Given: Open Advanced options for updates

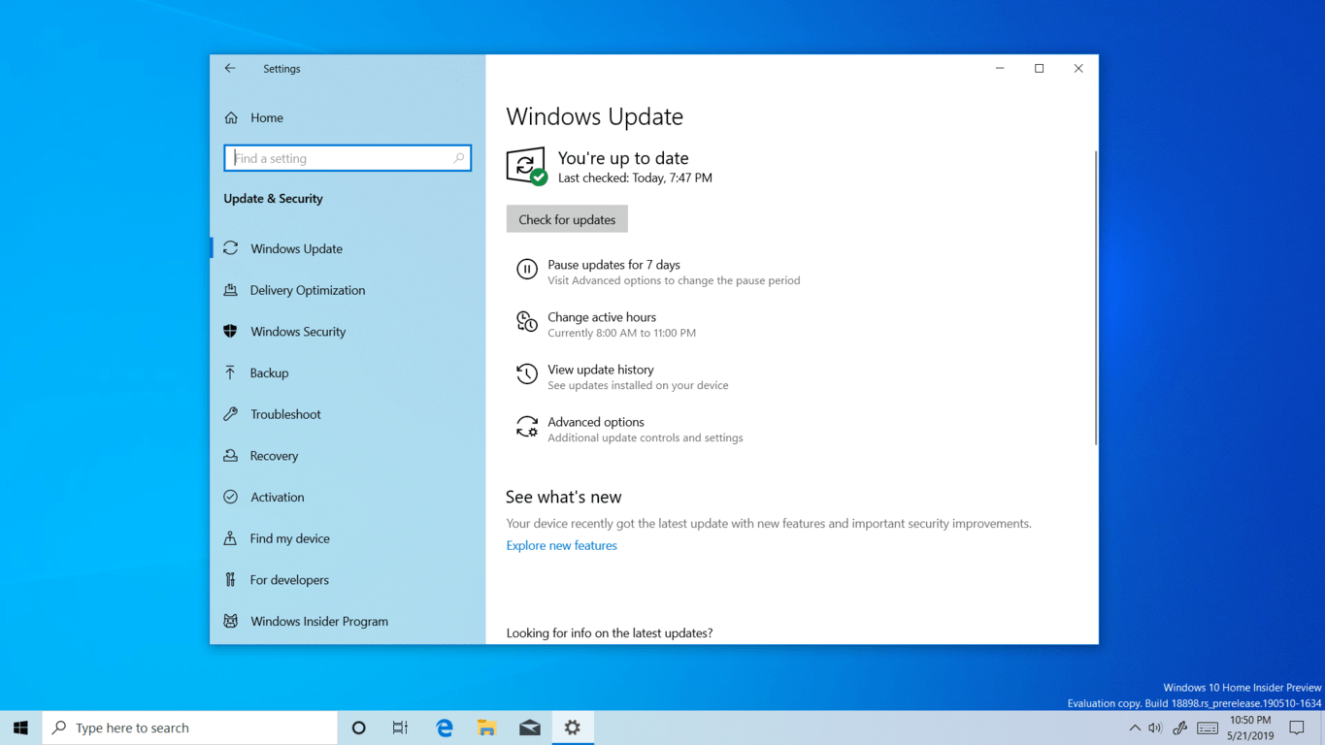Looking at the screenshot, I should tap(596, 422).
